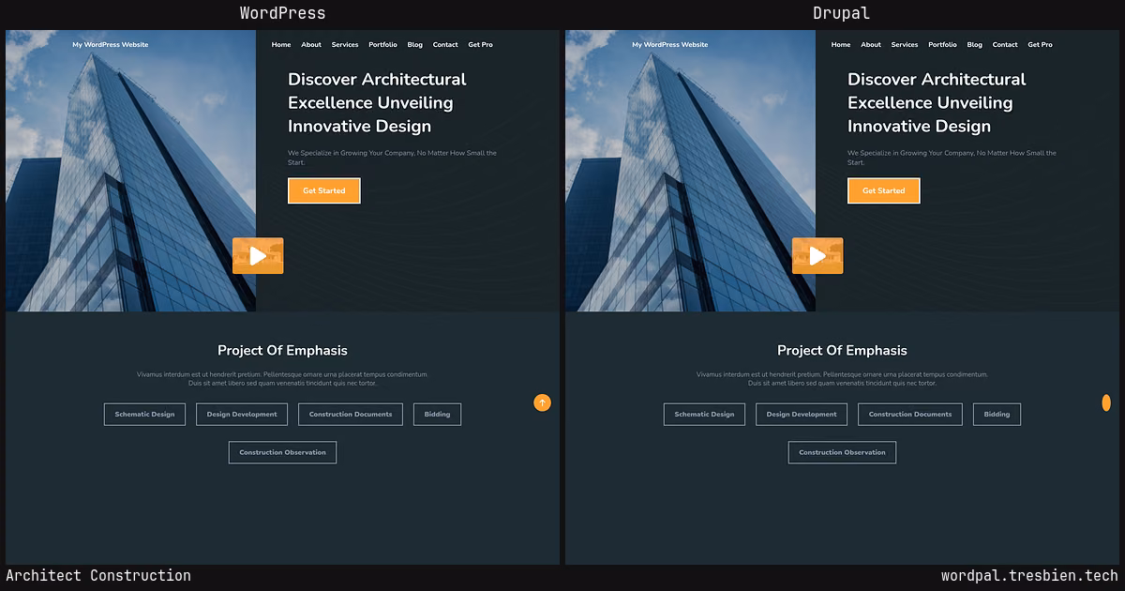1125x591 pixels.
Task: Click Discover Architectural Excellence headline in WordPress pane
Action: (x=377, y=103)
